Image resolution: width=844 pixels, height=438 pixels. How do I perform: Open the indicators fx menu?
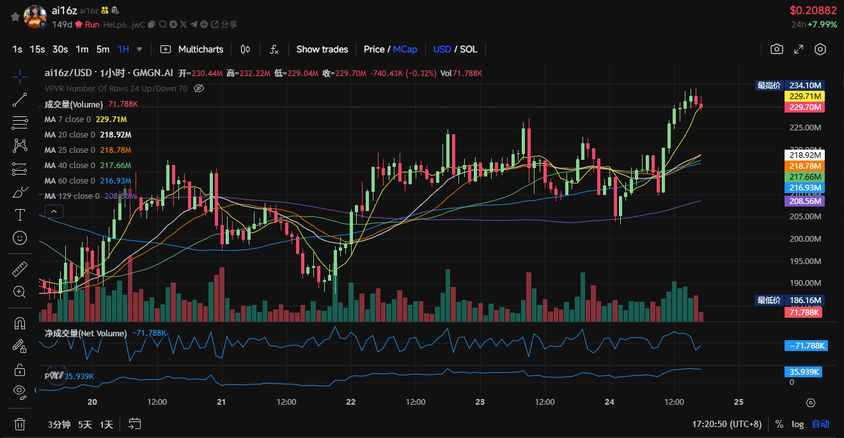(x=274, y=49)
